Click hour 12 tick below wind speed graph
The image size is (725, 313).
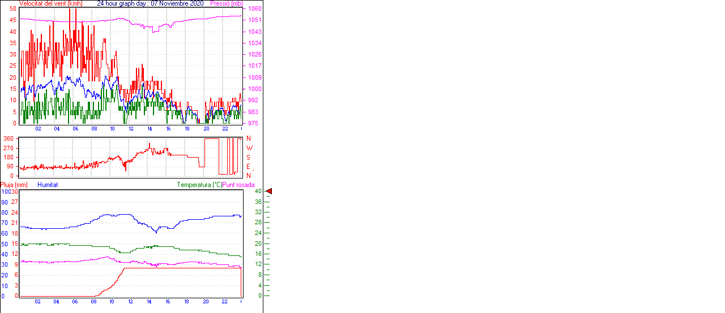[131, 129]
